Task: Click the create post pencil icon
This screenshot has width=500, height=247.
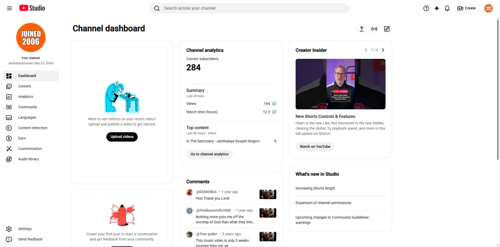Action: [387, 29]
